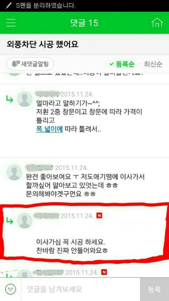Open the avatar of the 완전 좋아보여요 commenter
169x301 pixels.
click(x=14, y=172)
